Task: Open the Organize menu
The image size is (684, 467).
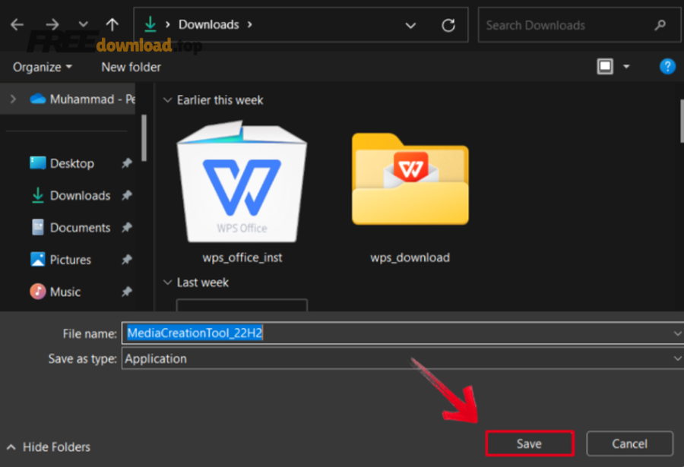Action: pos(42,67)
